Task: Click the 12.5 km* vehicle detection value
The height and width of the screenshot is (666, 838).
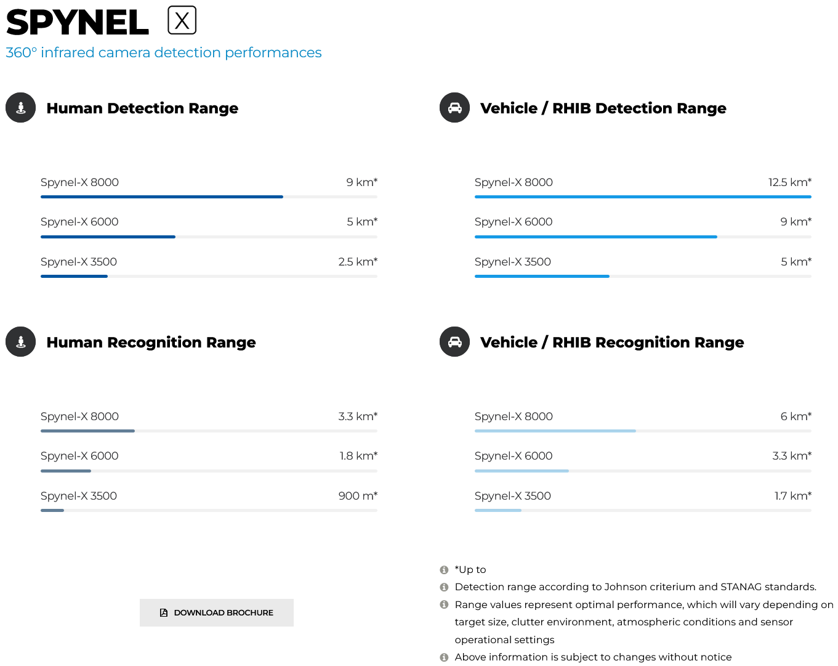Action: pyautogui.click(x=790, y=182)
